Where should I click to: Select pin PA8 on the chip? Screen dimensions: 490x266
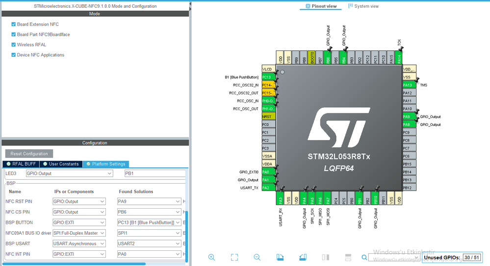pos(410,124)
